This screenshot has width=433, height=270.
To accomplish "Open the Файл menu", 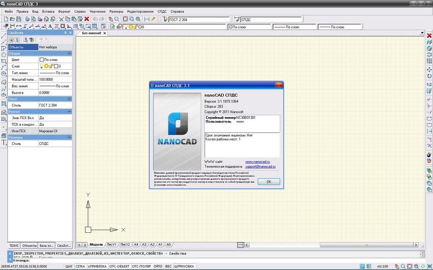I will (x=9, y=12).
